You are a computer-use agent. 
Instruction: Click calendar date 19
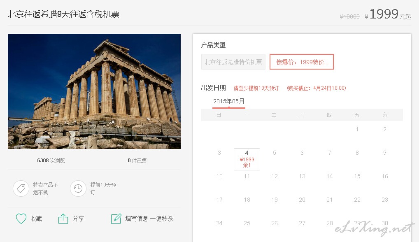click(275, 200)
